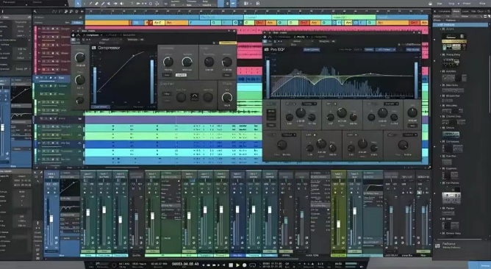Click the first mixer channel volume fader
This screenshot has height=269, width=491.
tap(51, 218)
